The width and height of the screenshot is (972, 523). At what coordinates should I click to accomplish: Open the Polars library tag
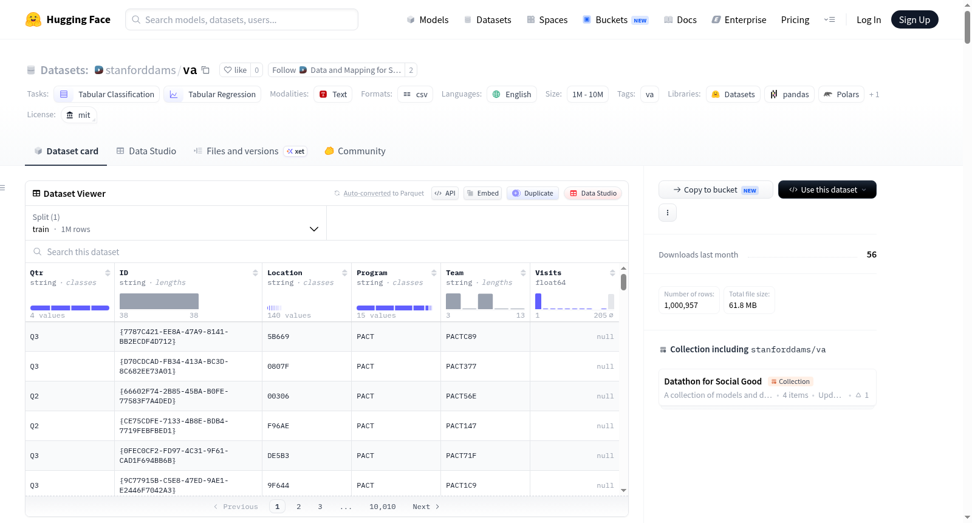[841, 94]
